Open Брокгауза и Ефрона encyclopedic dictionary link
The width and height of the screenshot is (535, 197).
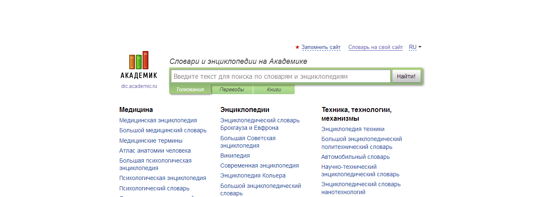pos(260,124)
